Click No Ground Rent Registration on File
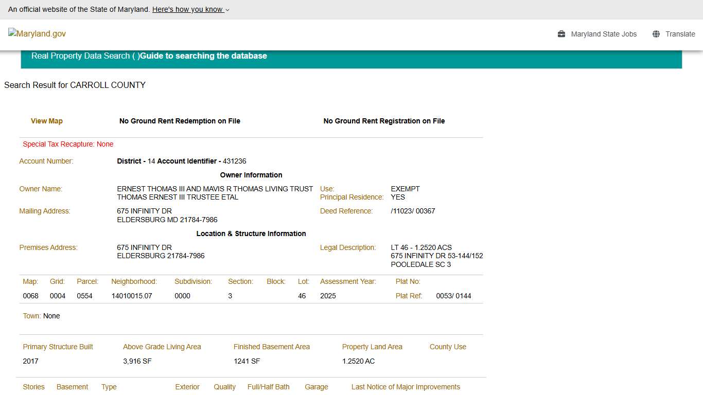Image resolution: width=703 pixels, height=395 pixels. point(384,121)
